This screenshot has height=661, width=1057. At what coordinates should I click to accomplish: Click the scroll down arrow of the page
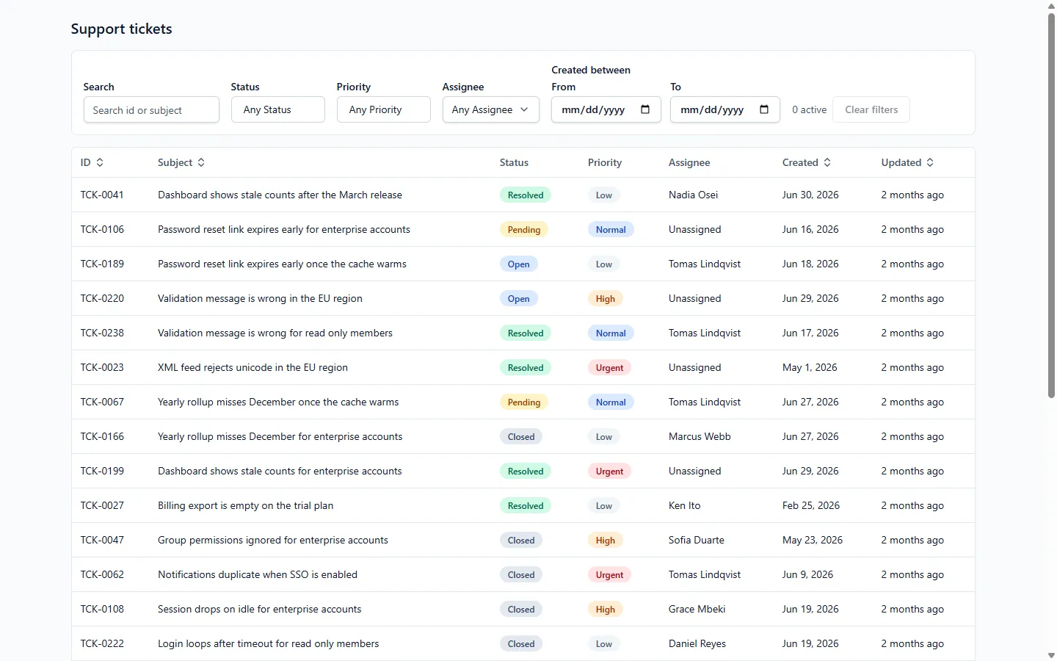1051,655
